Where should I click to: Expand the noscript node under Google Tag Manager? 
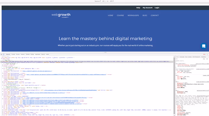pyautogui.click(x=3, y=65)
